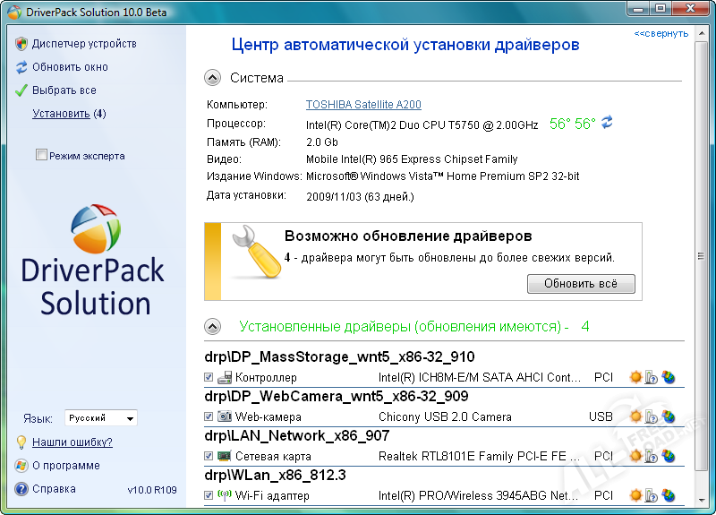Click the temperature refresh arrows next to 56°
The width and height of the screenshot is (716, 515).
[608, 123]
